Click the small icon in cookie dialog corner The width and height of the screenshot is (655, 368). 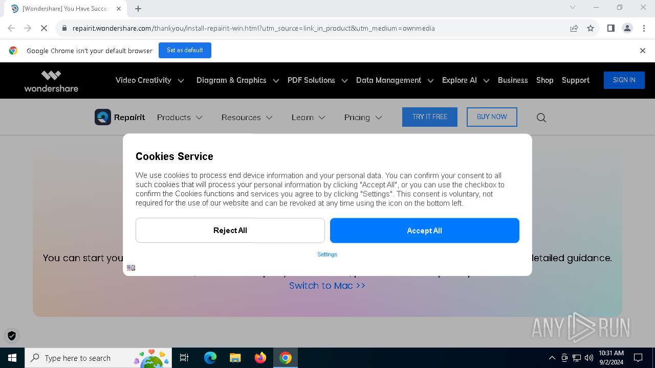point(131,268)
